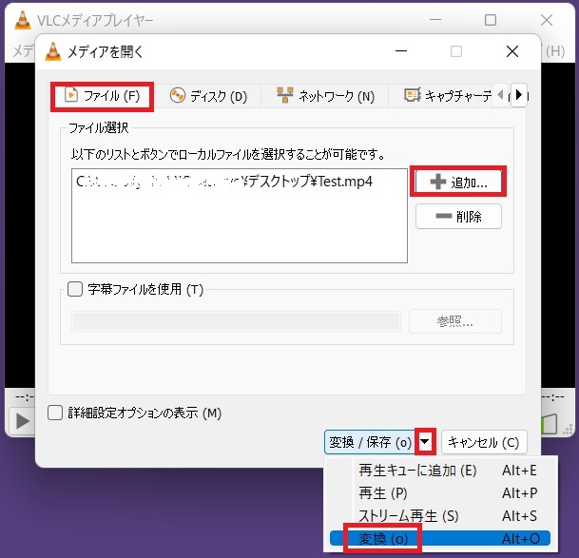Choose ストリーム再生 (S) menu item
The width and height of the screenshot is (579, 558).
(x=440, y=516)
